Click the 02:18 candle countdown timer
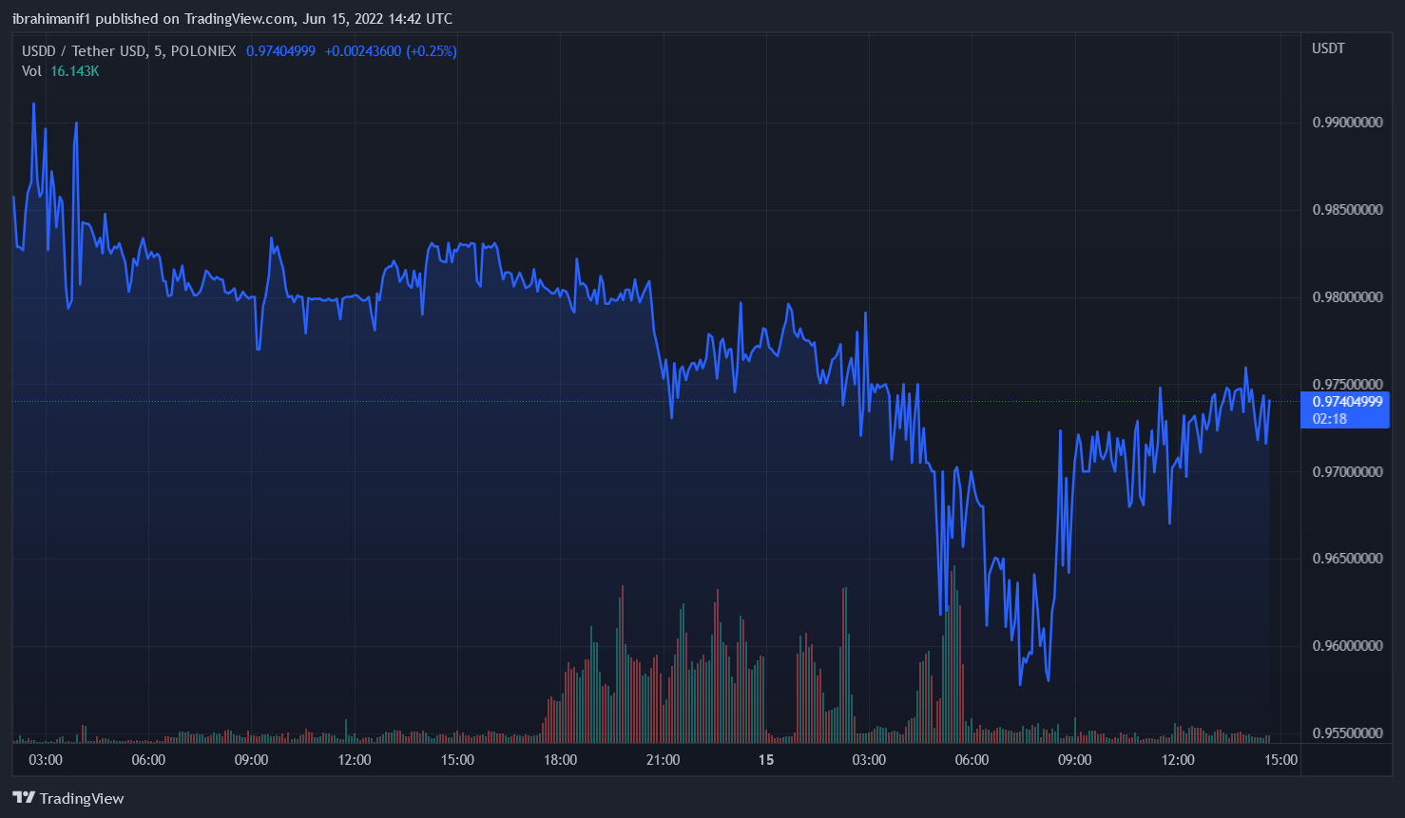This screenshot has height=818, width=1405. pyautogui.click(x=1330, y=419)
